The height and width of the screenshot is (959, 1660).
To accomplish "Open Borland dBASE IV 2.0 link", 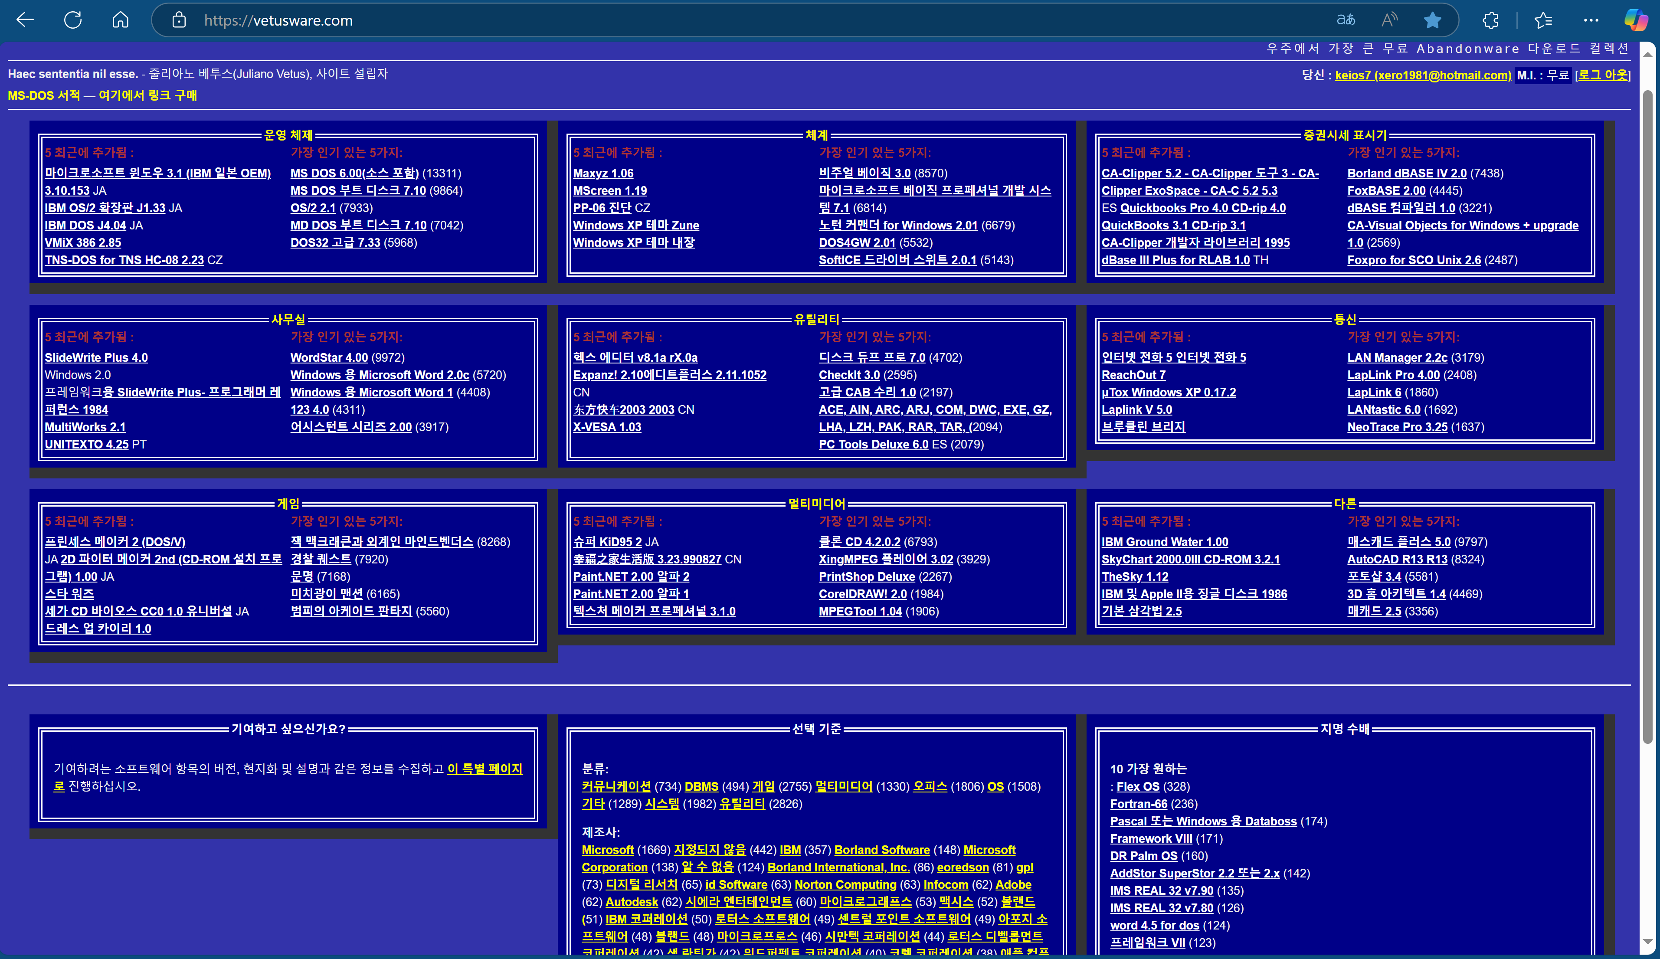I will (1407, 173).
